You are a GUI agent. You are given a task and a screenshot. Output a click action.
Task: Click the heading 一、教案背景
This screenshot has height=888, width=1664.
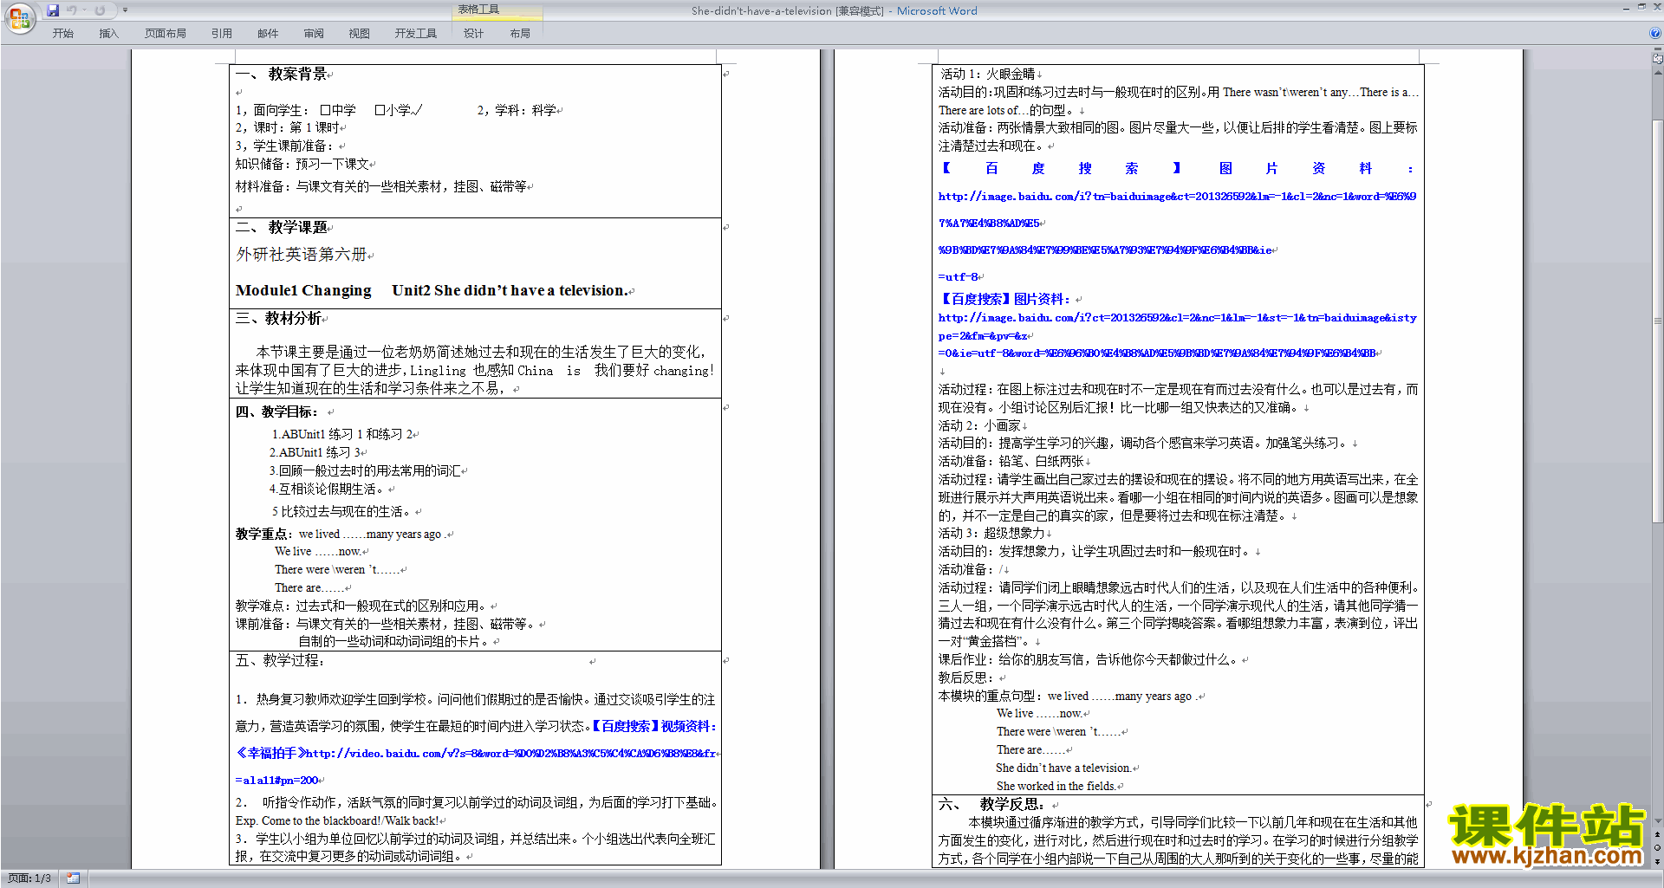point(282,74)
